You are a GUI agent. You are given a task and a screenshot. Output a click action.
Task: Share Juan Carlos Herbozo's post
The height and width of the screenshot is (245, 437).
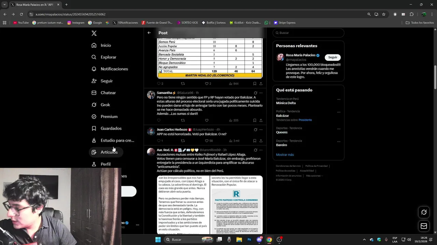click(261, 141)
